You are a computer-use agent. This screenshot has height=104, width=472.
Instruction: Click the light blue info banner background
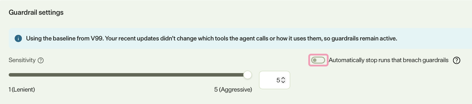click(240, 38)
